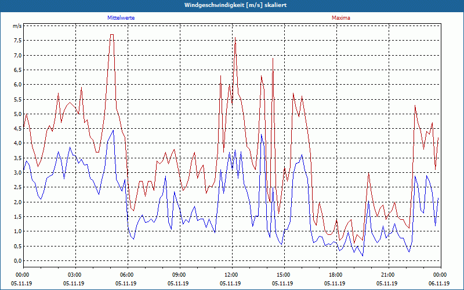Select the 2,5 y-axis value
This screenshot has height=290, width=464.
[18, 187]
